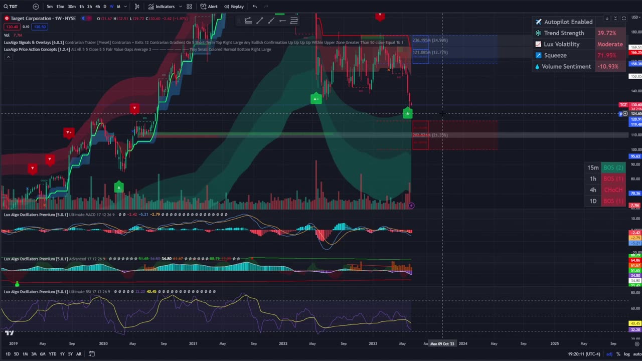
Task: Switch to the 2h timeframe
Action: pyautogui.click(x=89, y=7)
